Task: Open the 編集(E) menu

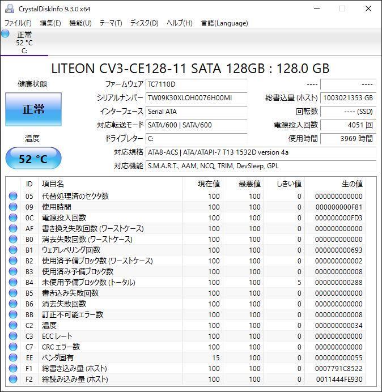Action: (50, 23)
